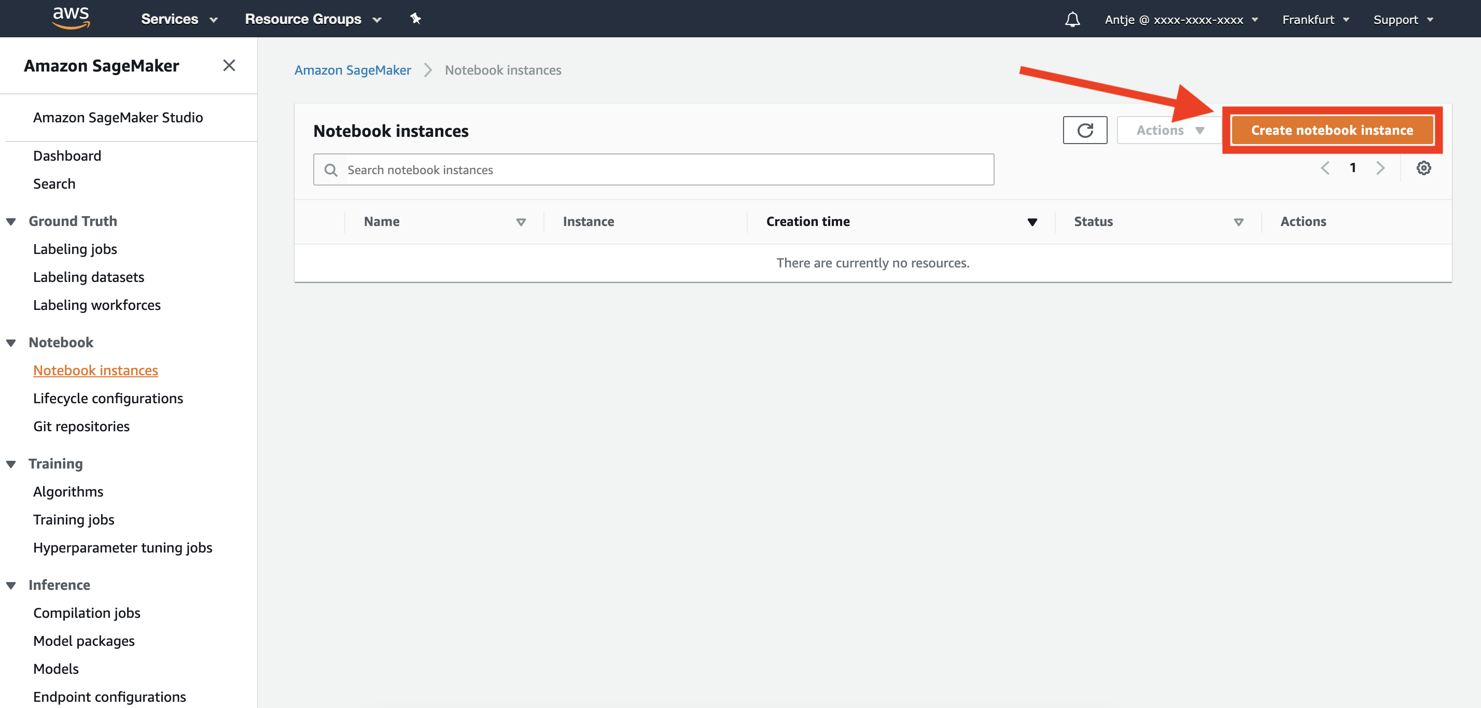Go to previous page of results
1481x708 pixels.
click(1325, 168)
